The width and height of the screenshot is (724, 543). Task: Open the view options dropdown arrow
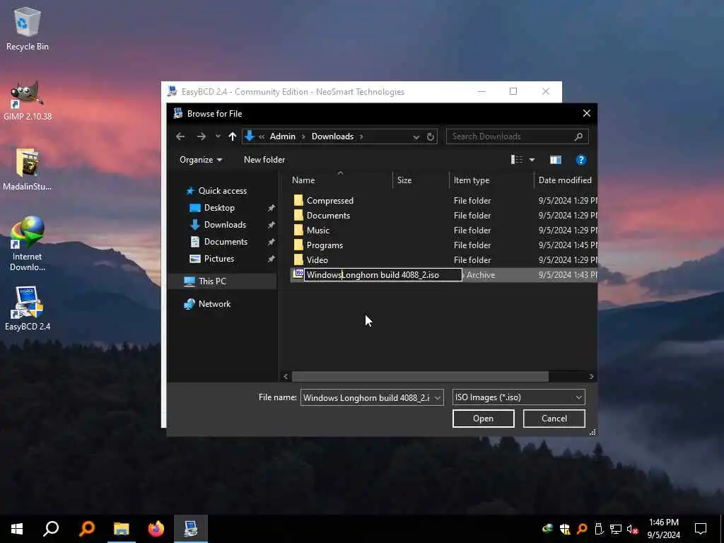point(532,160)
